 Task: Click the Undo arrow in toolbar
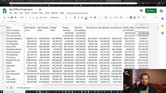5,18
